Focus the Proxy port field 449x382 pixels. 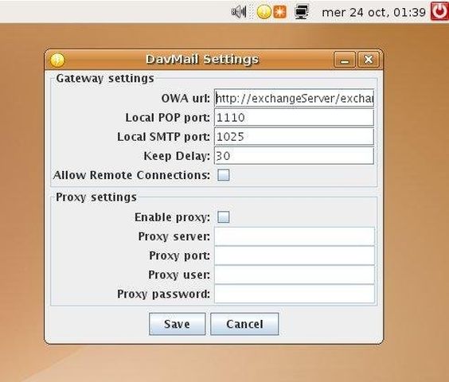click(295, 255)
